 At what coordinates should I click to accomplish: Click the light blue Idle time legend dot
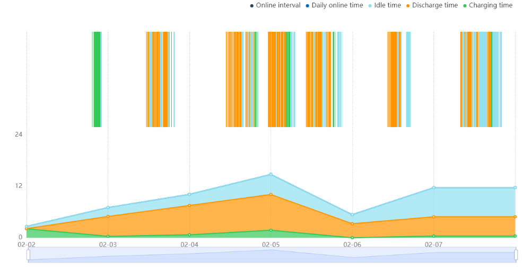pos(370,6)
